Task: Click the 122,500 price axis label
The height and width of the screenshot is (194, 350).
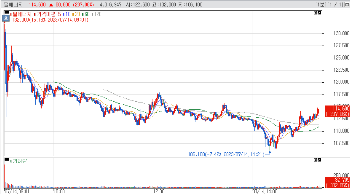Action: click(x=341, y=70)
